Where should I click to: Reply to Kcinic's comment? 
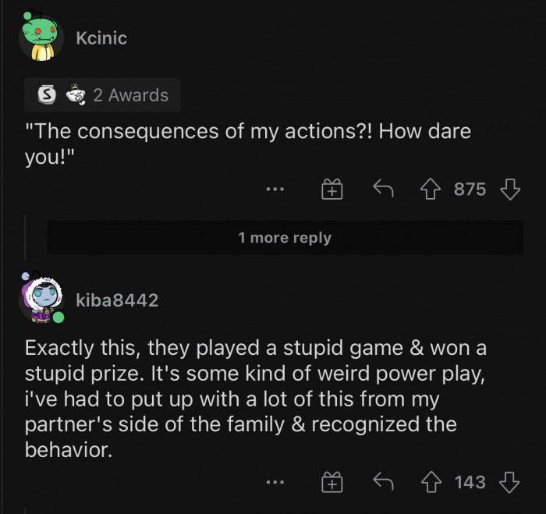381,190
